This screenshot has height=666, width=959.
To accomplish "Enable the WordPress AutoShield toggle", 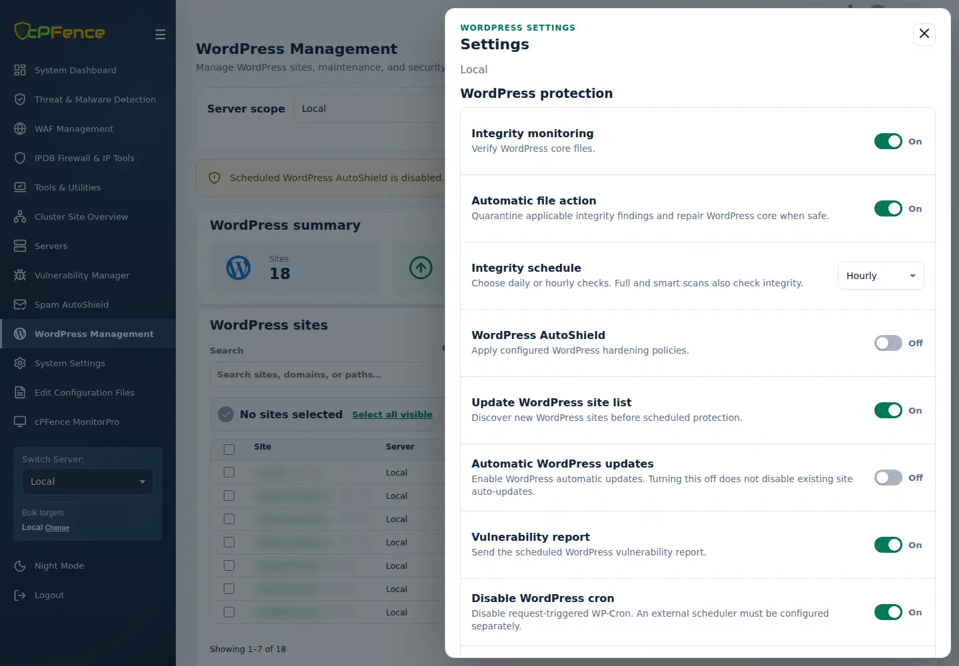I will [888, 343].
